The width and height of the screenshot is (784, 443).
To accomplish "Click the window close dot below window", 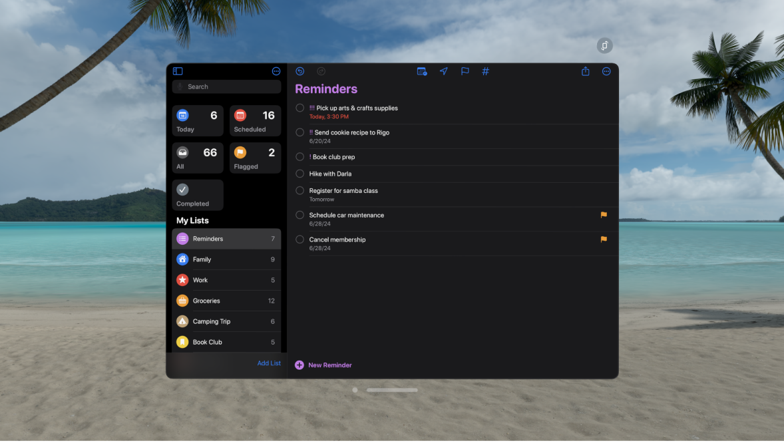I will pyautogui.click(x=355, y=390).
